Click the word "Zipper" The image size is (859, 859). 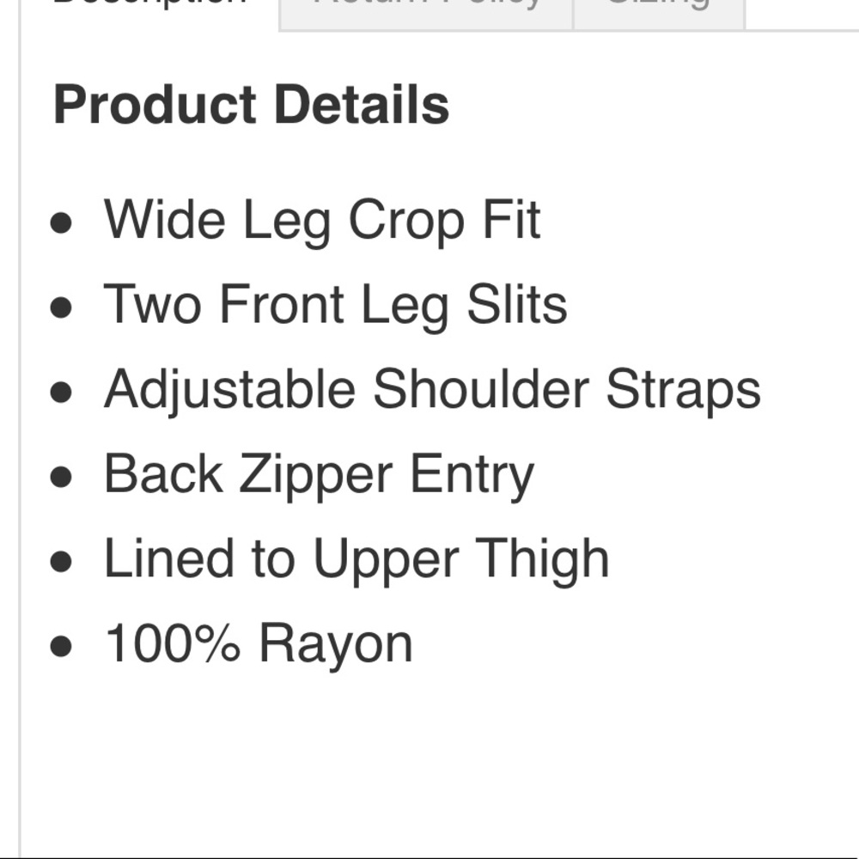point(316,476)
